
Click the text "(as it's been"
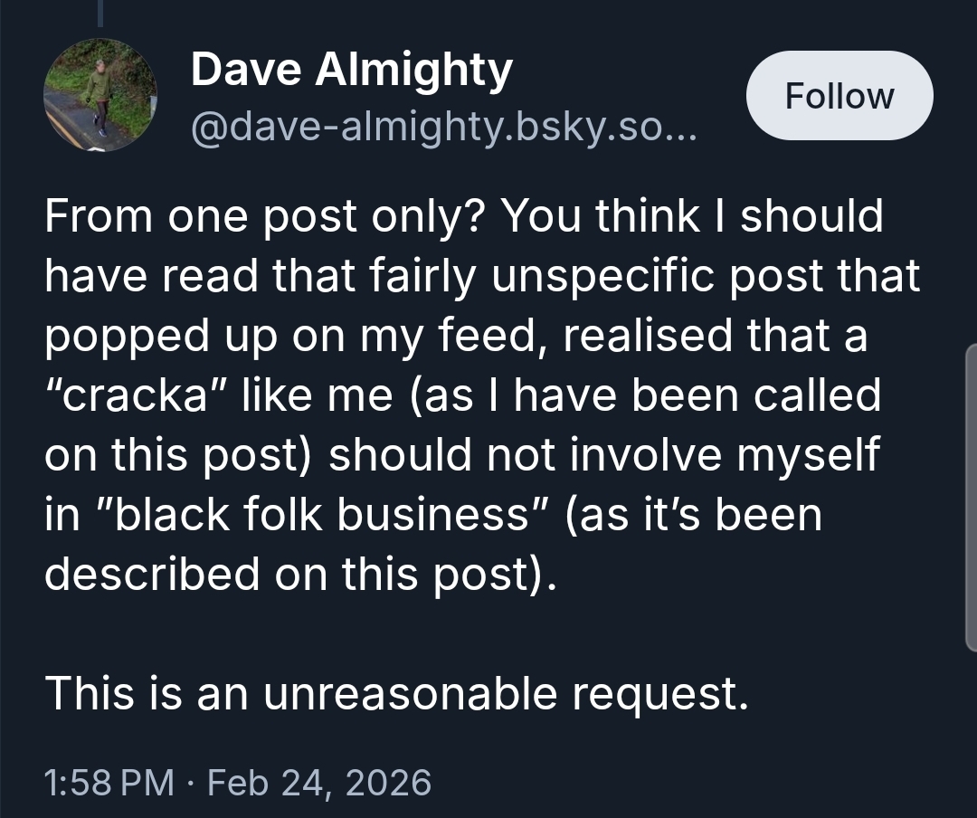[x=693, y=514]
